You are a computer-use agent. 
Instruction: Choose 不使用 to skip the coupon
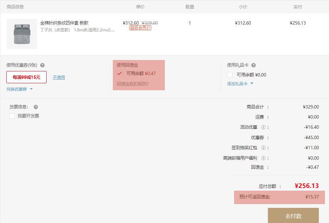coord(58,77)
